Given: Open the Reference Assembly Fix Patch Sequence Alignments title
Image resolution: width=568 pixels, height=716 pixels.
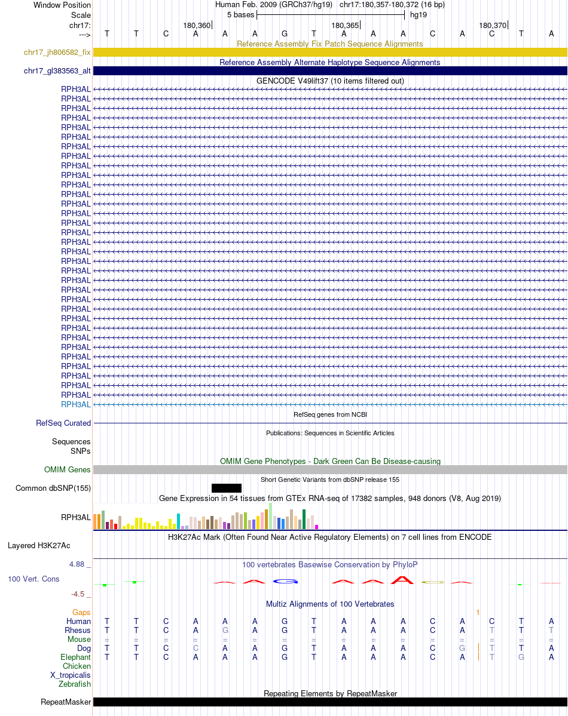Looking at the screenshot, I should coord(329,44).
